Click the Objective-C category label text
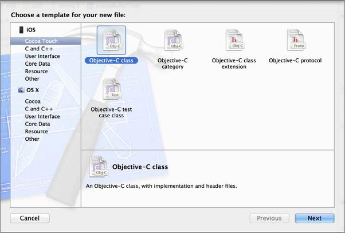Screen dimensions: 345x233 tap(172, 64)
